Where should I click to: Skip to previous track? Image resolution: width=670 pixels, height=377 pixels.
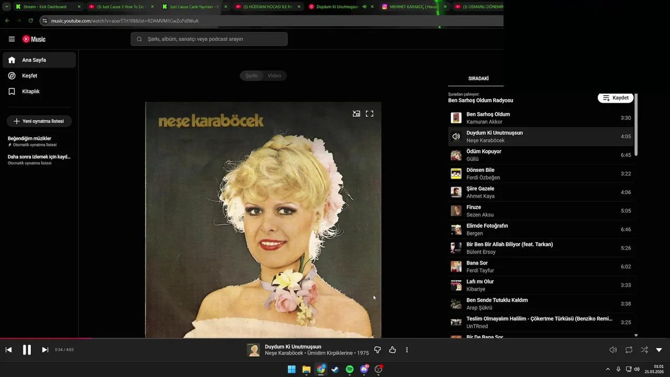8,350
